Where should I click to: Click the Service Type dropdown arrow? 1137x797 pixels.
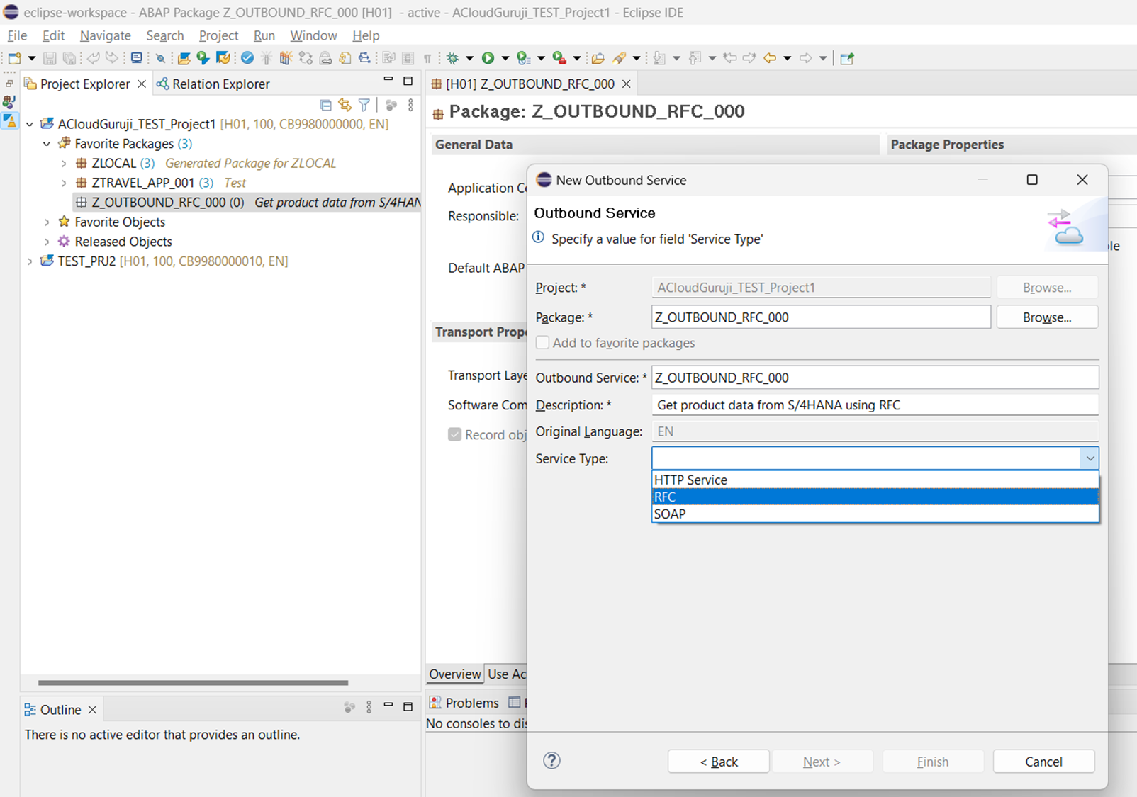[x=1090, y=458]
